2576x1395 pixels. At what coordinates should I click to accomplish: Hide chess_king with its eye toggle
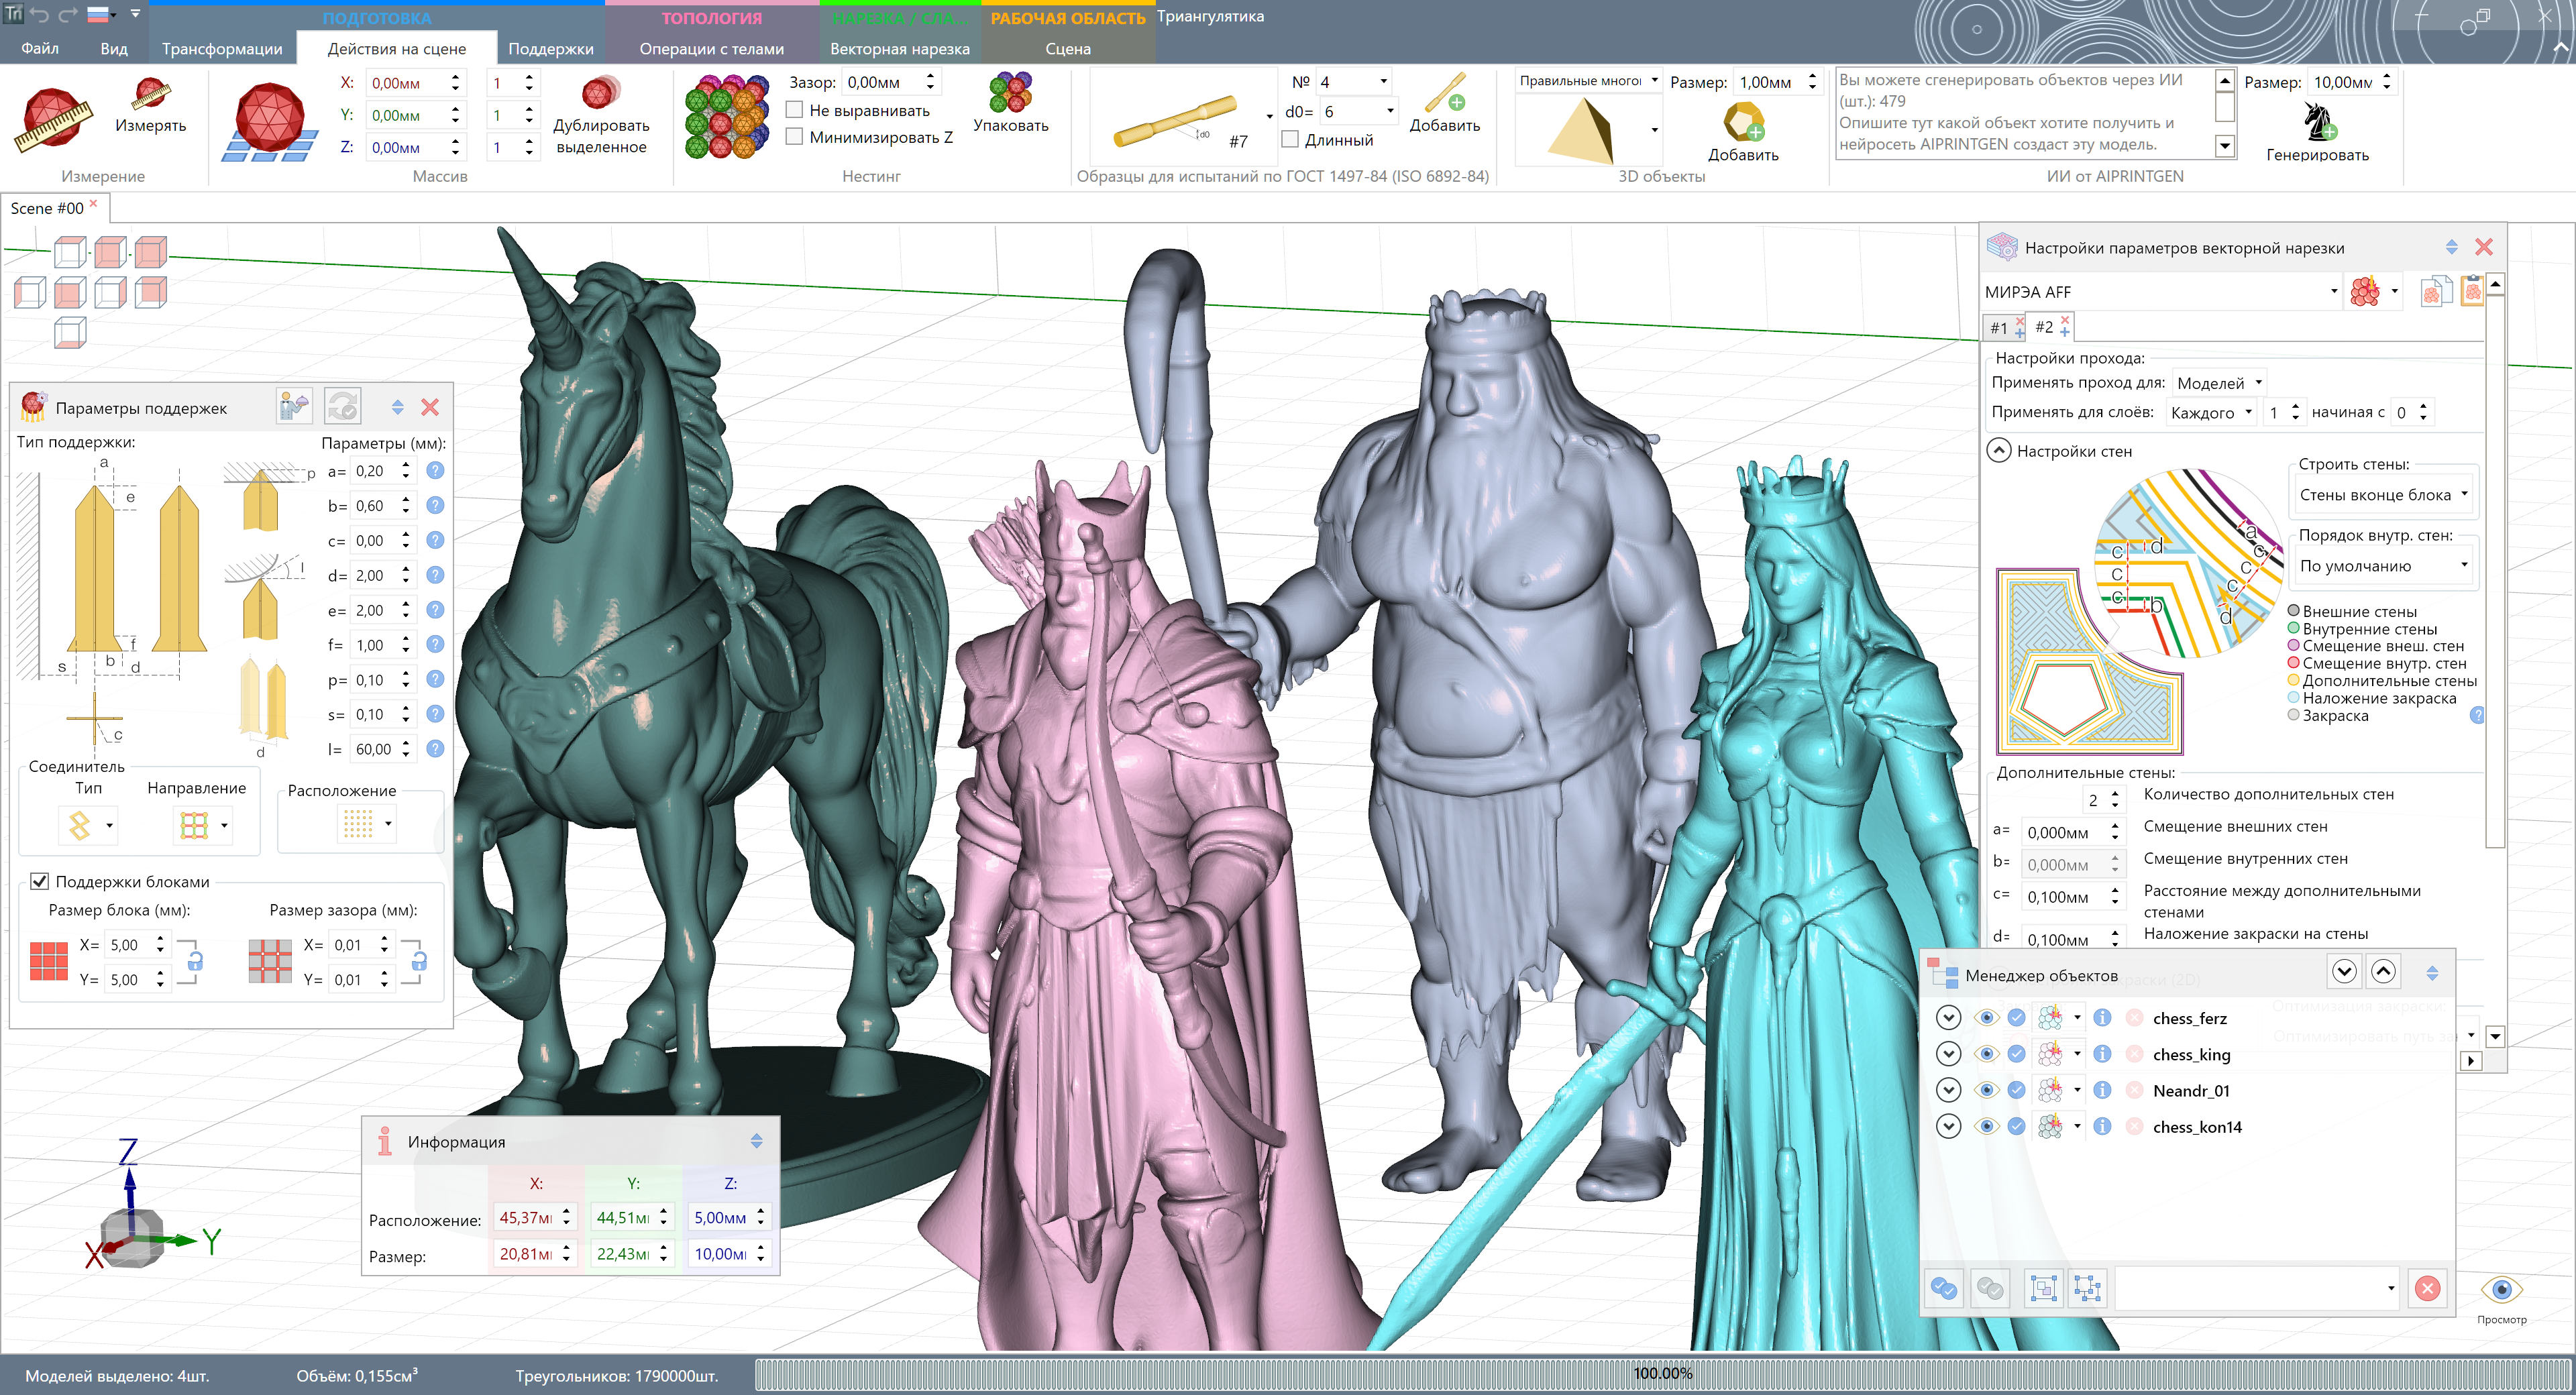click(1986, 1053)
